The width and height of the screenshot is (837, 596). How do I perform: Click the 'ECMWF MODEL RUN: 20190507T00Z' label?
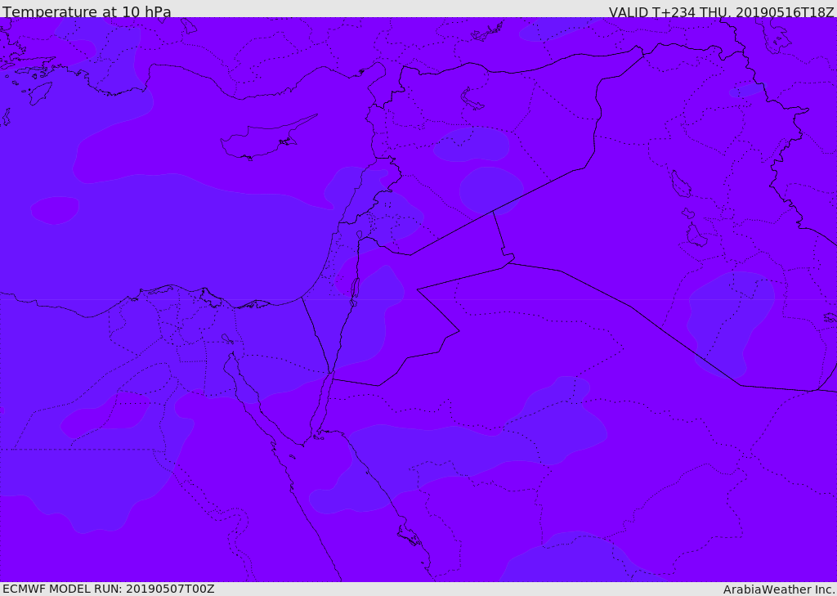pyautogui.click(x=109, y=589)
